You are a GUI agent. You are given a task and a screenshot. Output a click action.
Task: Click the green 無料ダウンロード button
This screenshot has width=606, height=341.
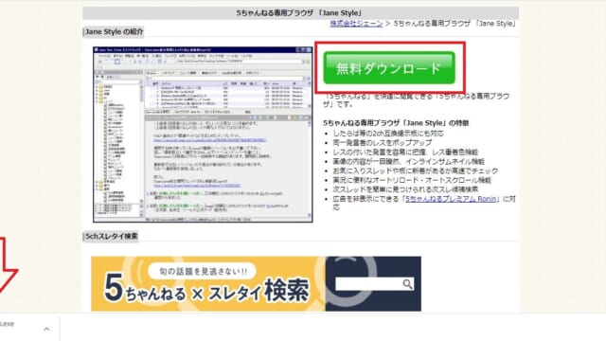[x=389, y=68]
